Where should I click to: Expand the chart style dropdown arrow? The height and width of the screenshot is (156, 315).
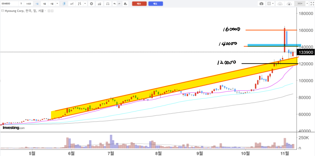pos(85,4)
